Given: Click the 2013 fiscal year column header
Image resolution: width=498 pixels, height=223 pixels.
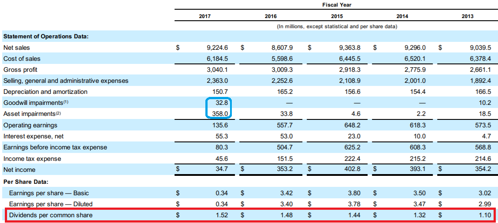Looking at the screenshot, I should click(x=468, y=16).
